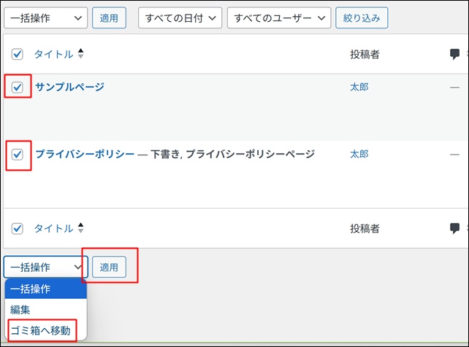This screenshot has width=469, height=347.
Task: Click the comments bubble icon in footer row
Action: tap(455, 228)
